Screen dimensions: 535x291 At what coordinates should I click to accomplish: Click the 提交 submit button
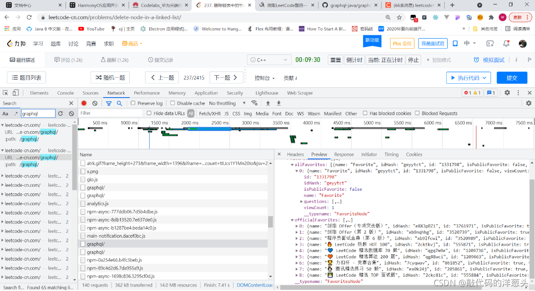(512, 78)
